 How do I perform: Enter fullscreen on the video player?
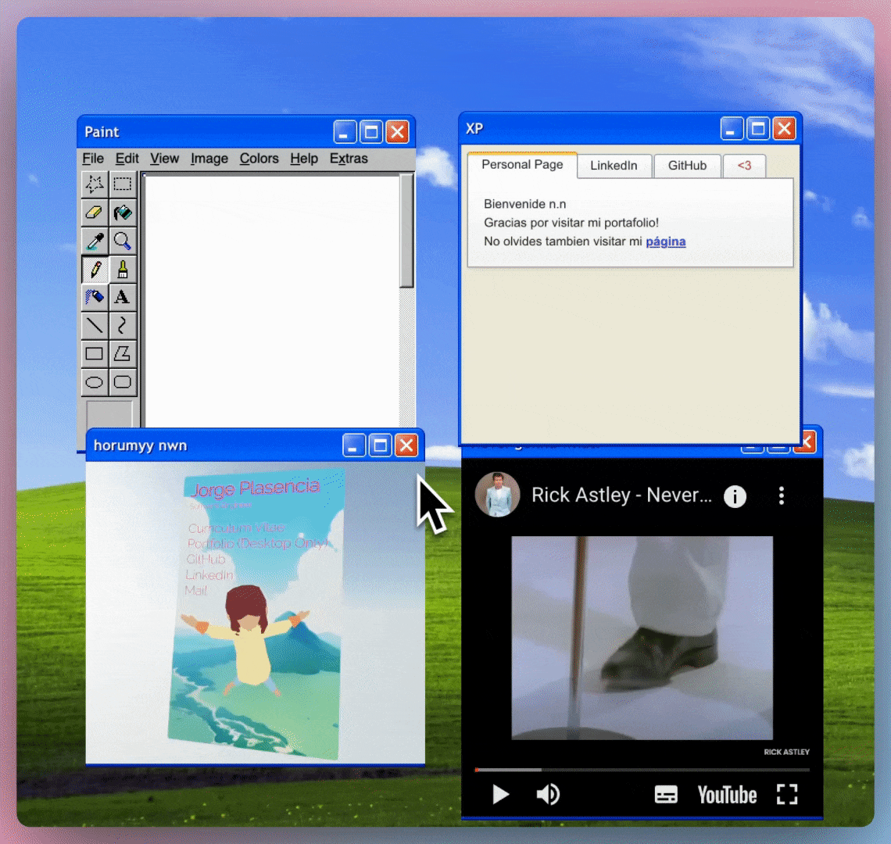click(x=787, y=794)
